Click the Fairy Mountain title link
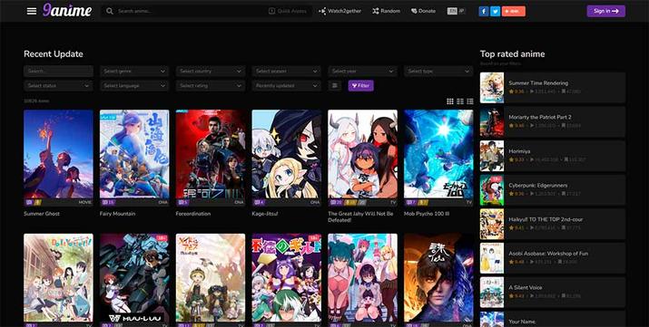Viewport: 649px width, 327px height. [x=118, y=214]
